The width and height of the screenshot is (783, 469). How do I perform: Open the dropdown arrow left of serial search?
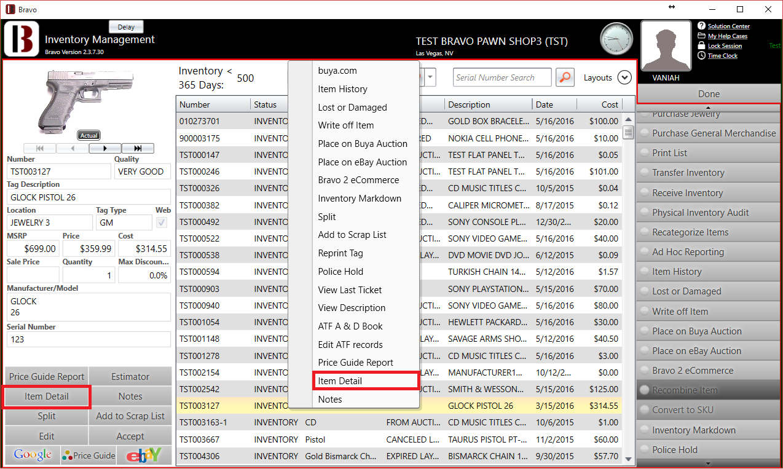point(430,77)
